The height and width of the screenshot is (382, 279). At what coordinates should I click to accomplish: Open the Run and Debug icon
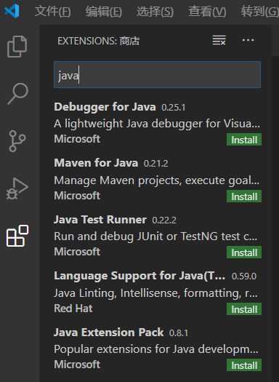(17, 188)
